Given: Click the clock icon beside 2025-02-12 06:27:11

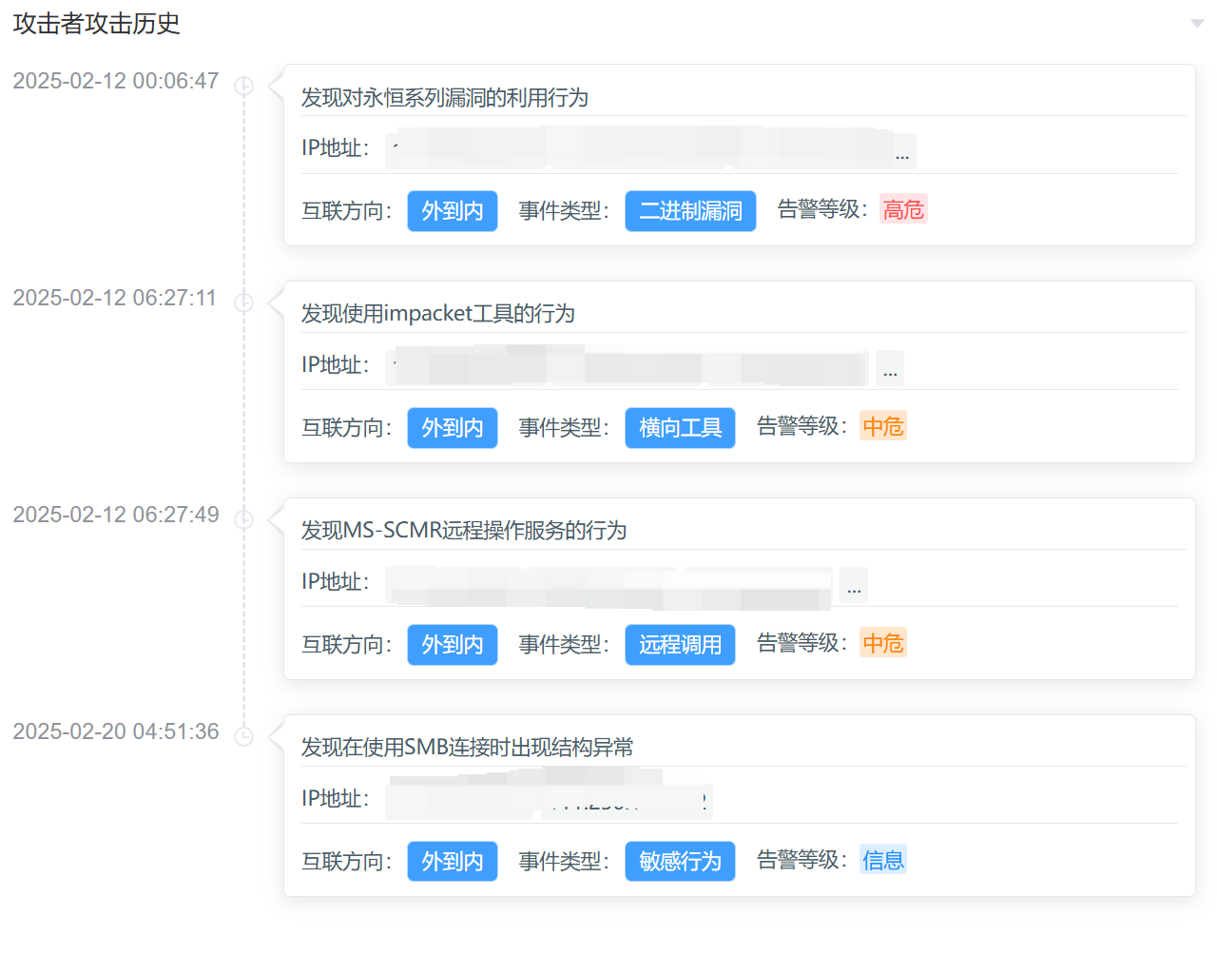Looking at the screenshot, I should (x=245, y=302).
